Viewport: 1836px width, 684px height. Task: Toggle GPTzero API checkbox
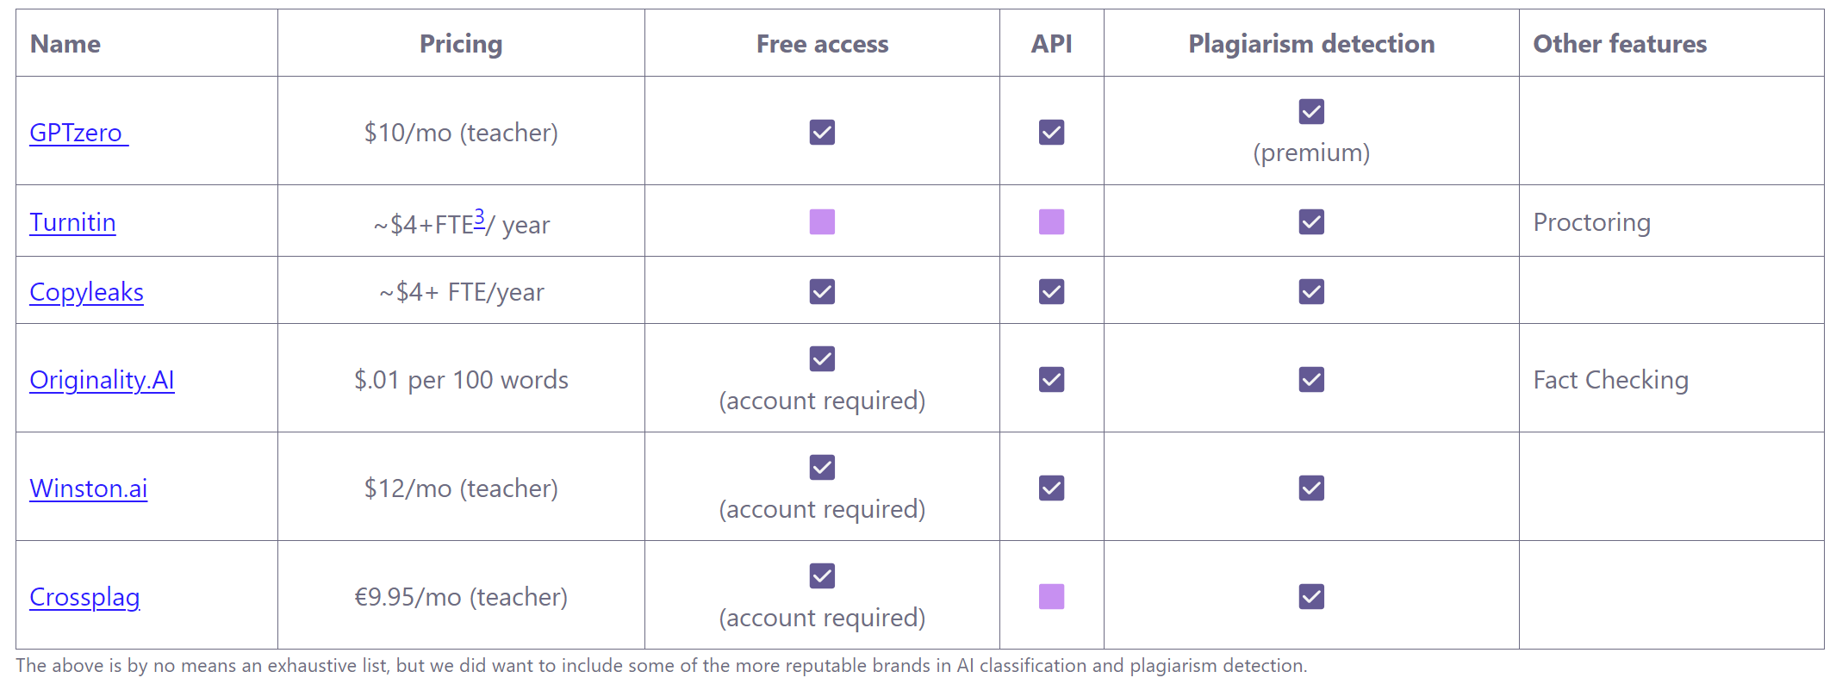point(1051,132)
